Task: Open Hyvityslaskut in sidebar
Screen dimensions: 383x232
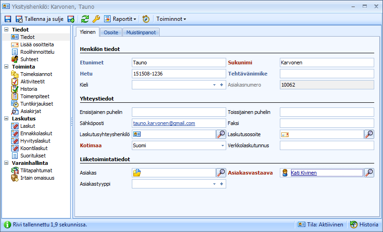Action: pyautogui.click(x=31, y=141)
